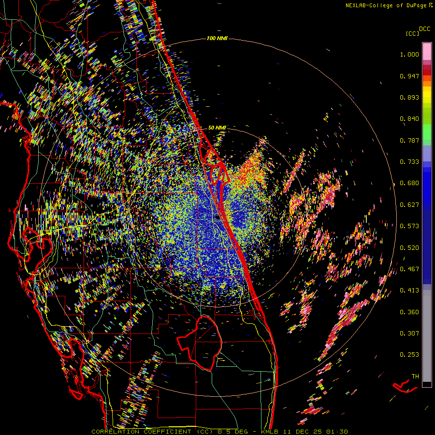The width and height of the screenshot is (435, 435).
Task: Click the 0.520 scale value
Action: (x=409, y=248)
